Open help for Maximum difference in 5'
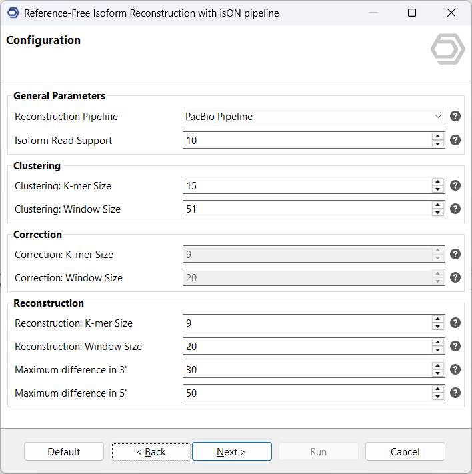 point(455,393)
